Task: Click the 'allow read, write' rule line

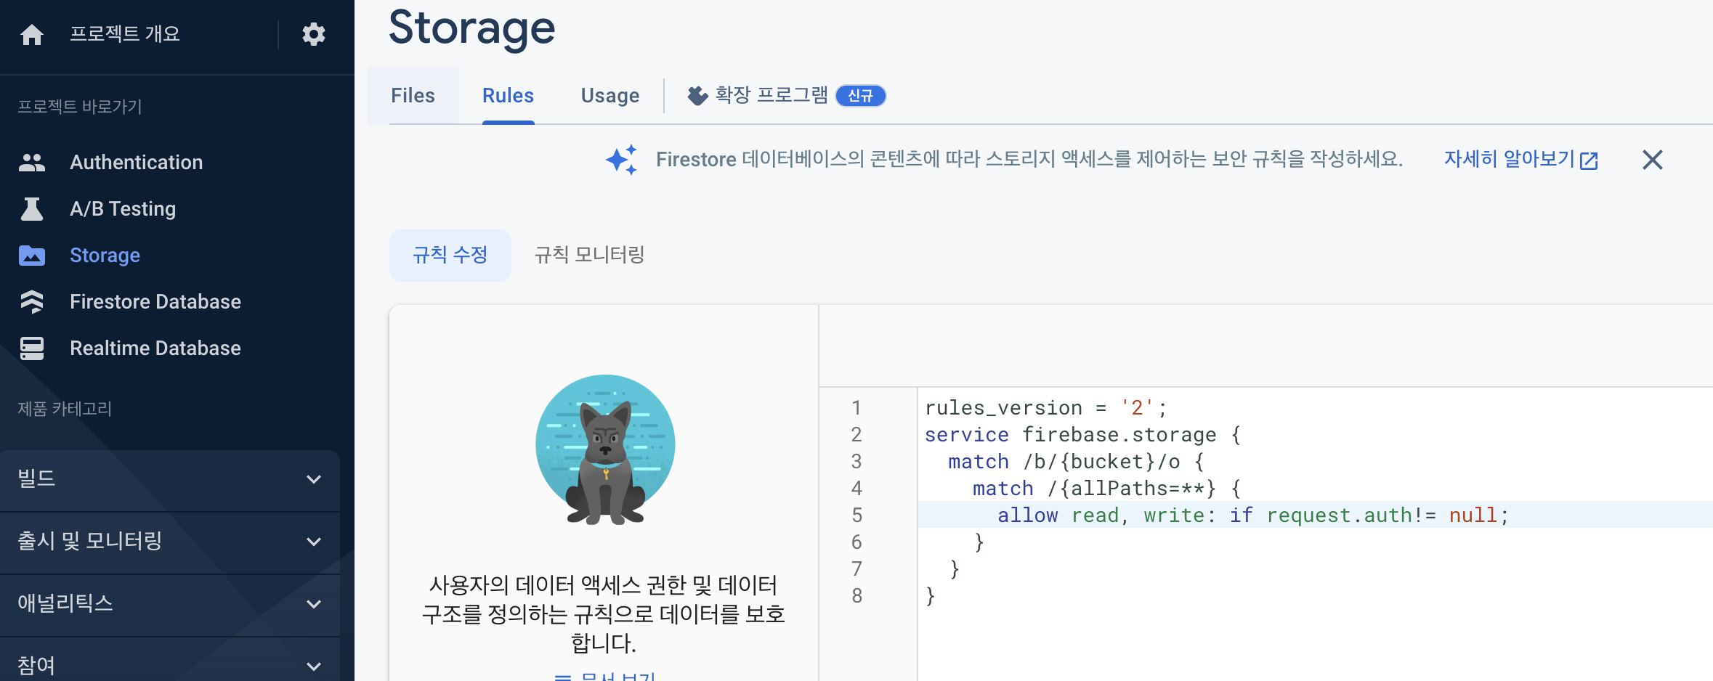Action: (1253, 515)
